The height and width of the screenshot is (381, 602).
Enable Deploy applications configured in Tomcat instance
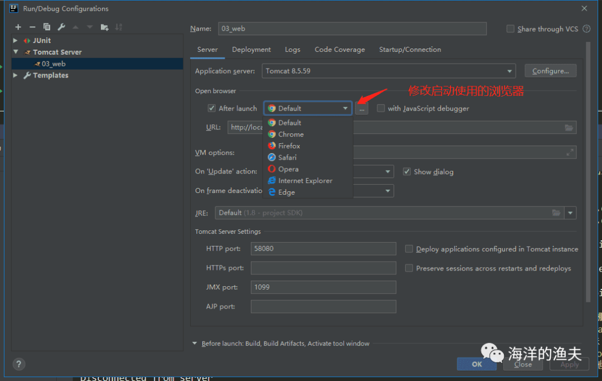(x=409, y=249)
